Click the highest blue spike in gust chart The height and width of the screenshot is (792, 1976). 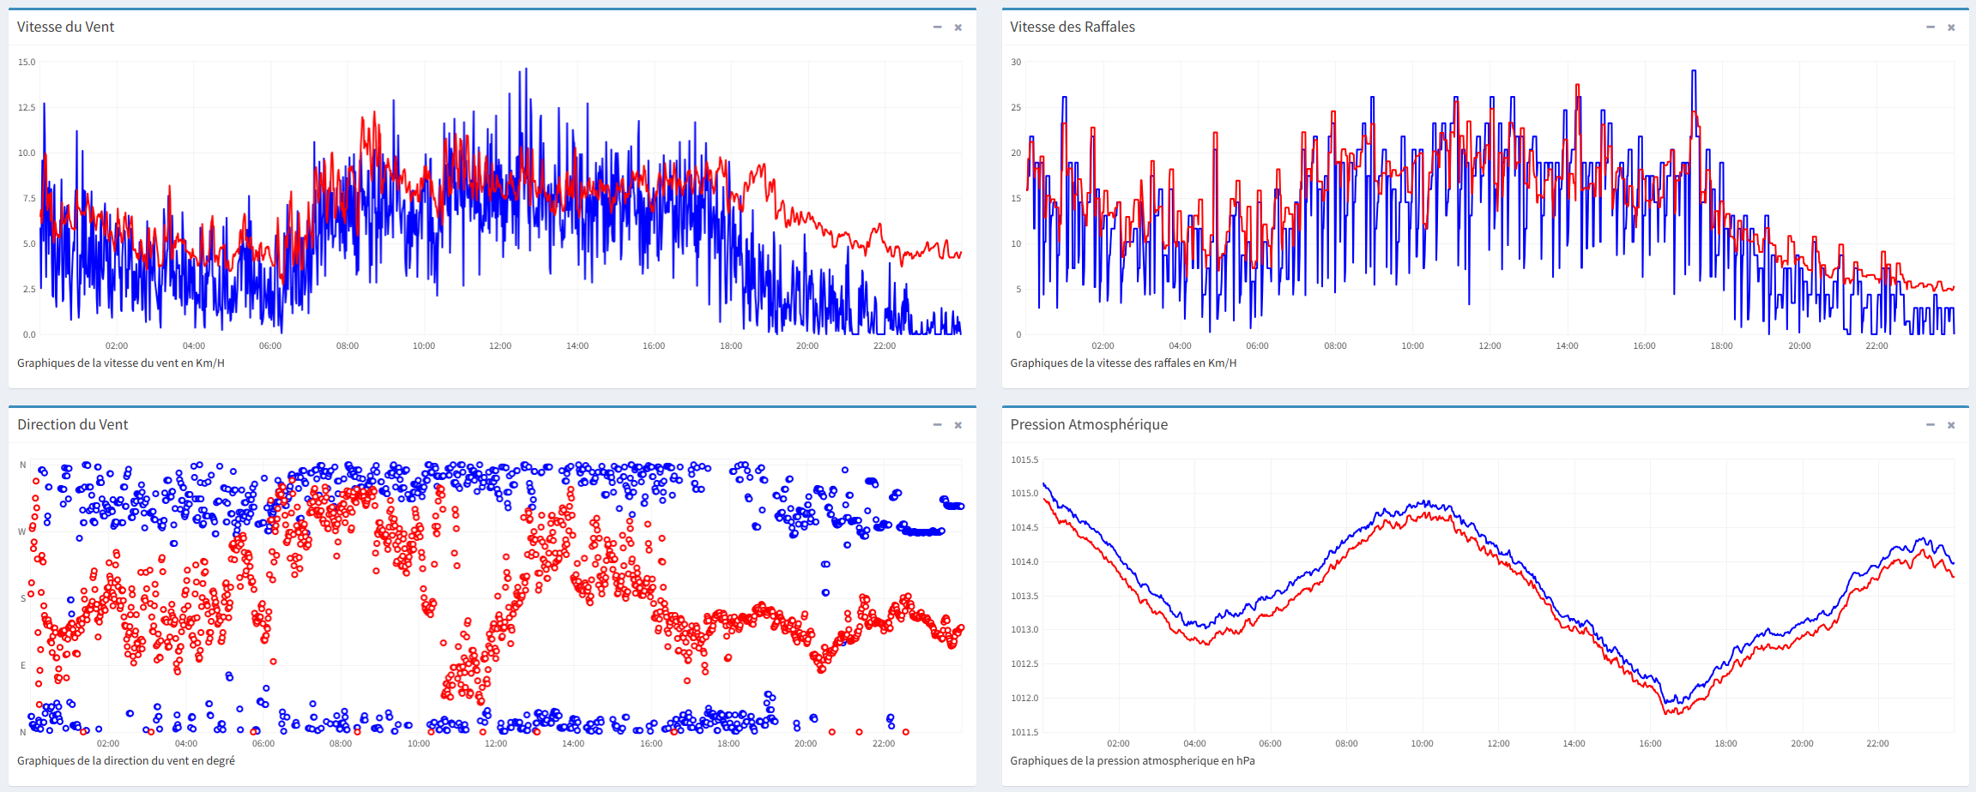[1694, 72]
